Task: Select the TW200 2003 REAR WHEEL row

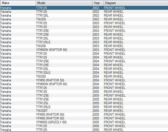Action: pos(84,46)
